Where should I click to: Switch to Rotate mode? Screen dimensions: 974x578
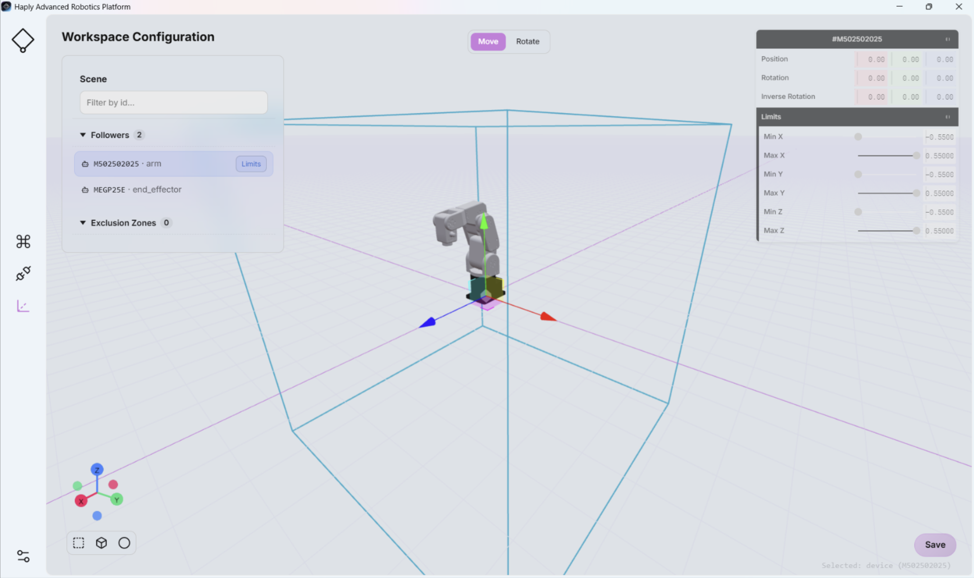[528, 42]
